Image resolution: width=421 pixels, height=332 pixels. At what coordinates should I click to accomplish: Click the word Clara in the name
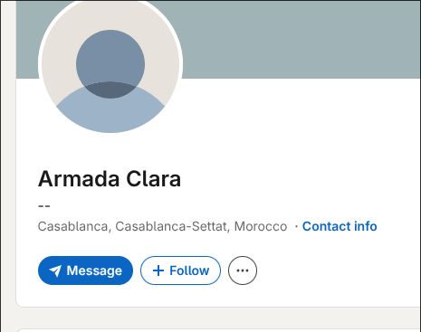154,179
